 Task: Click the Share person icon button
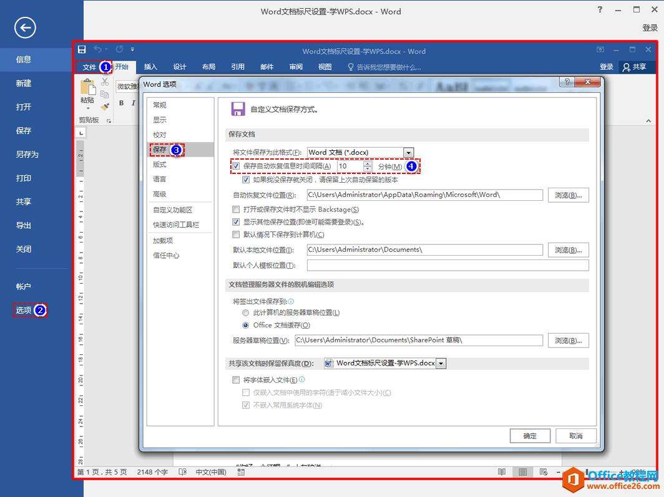point(634,67)
